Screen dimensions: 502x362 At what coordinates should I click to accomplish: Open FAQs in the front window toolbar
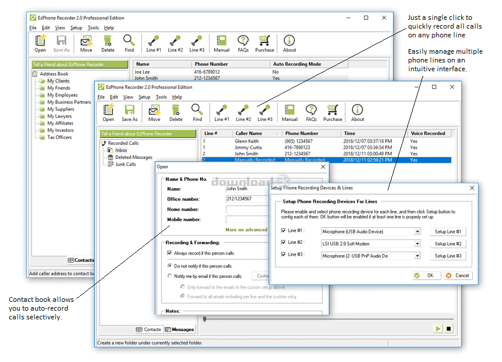311,113
